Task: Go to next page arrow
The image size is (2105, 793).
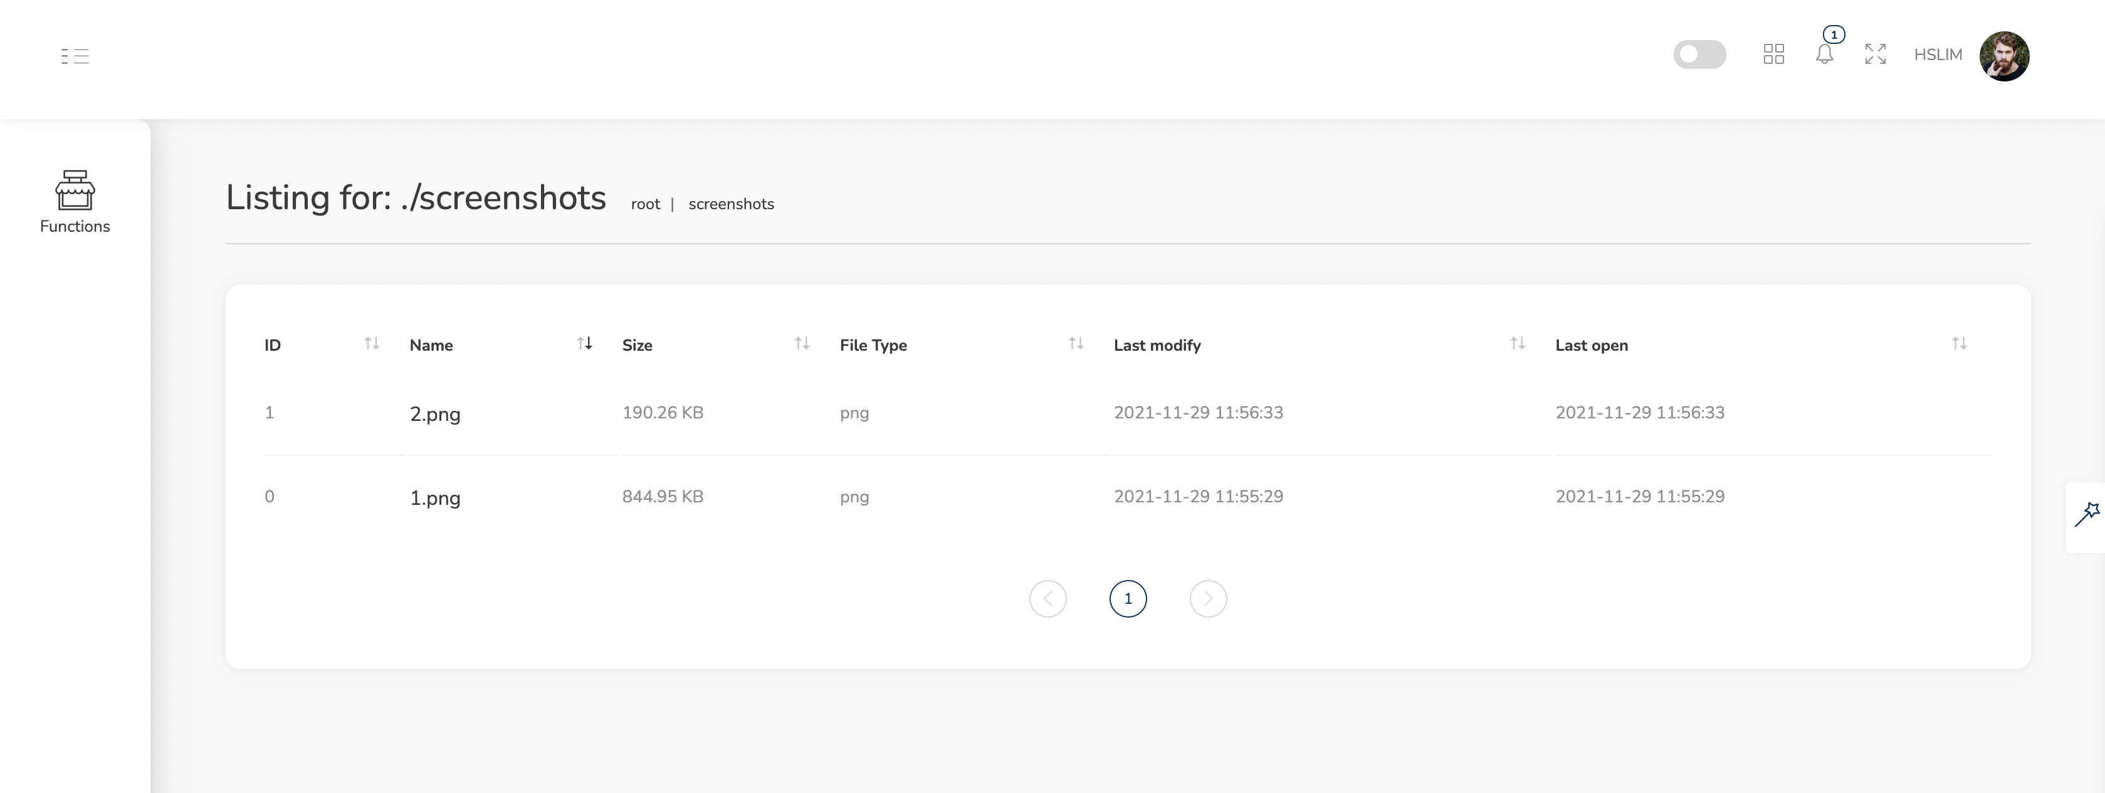Action: (1208, 599)
